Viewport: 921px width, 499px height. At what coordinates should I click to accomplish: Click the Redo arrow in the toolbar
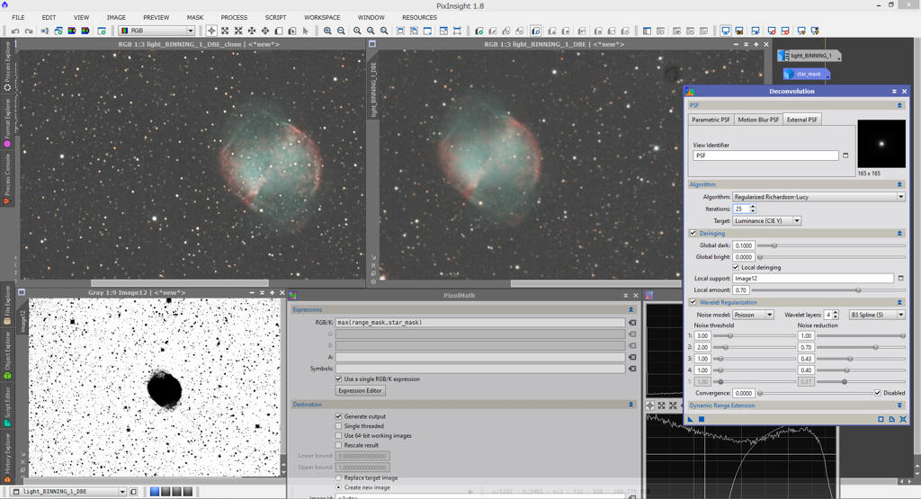tap(29, 31)
